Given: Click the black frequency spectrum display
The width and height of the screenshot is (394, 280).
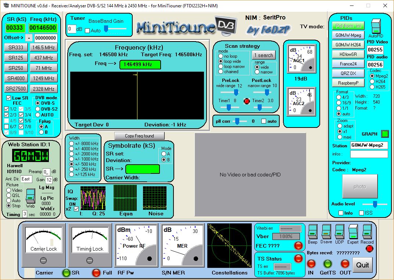Looking at the screenshot, I should click(137, 96).
